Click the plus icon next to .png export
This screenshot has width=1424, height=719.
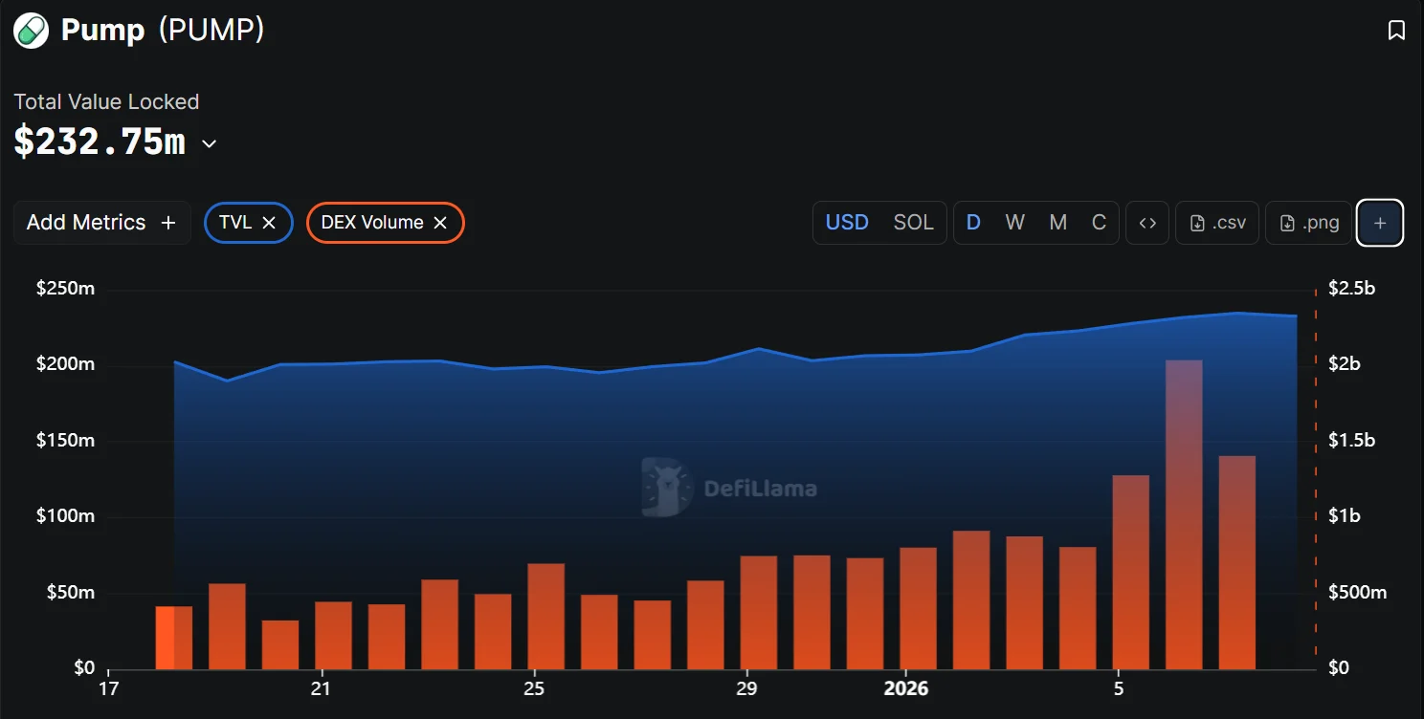1379,222
